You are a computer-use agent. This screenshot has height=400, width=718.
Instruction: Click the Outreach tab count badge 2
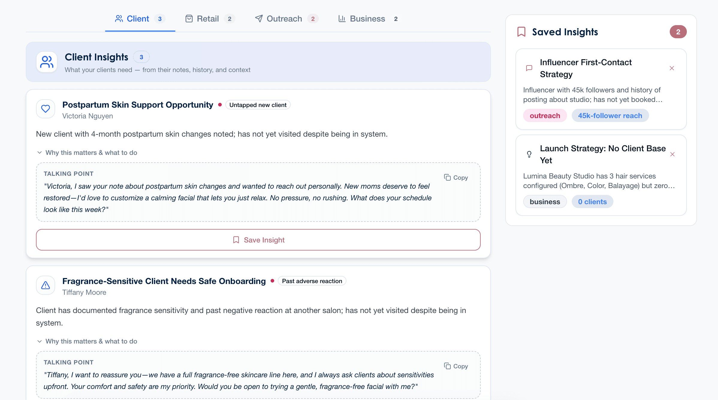point(313,19)
